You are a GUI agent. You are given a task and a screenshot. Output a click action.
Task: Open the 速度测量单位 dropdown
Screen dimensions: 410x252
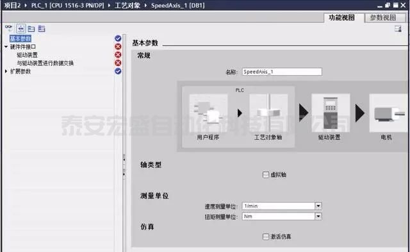tap(318, 206)
